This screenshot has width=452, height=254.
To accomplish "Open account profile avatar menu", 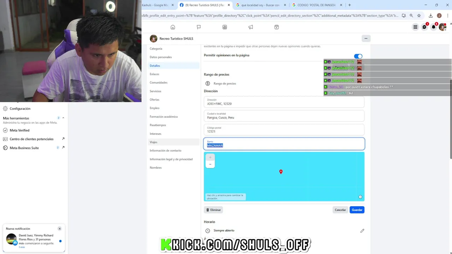I will click(442, 27).
